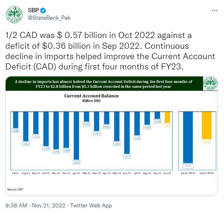The width and height of the screenshot is (224, 213).
Task: Click the SBP logo in chart banner
Action: click(210, 84)
